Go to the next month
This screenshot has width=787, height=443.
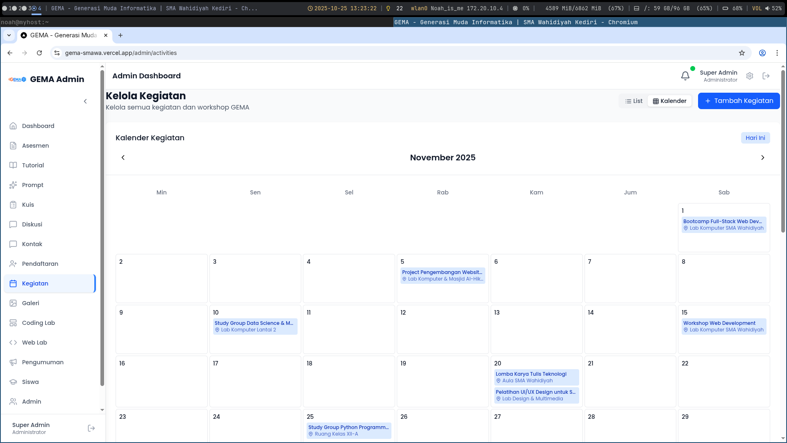pyautogui.click(x=762, y=158)
